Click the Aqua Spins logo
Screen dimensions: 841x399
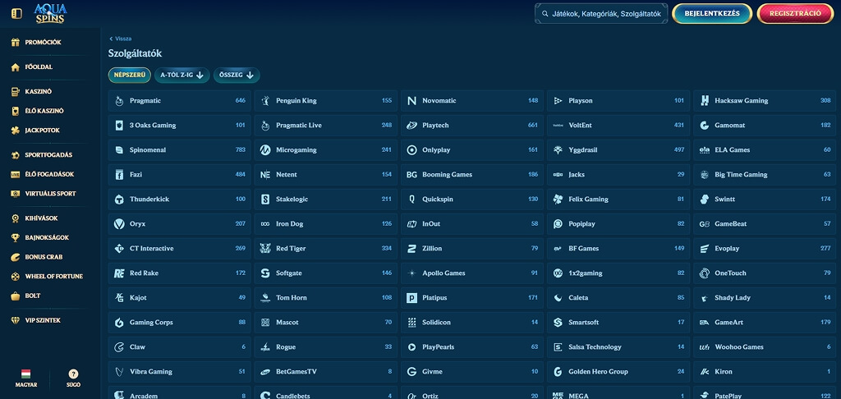pos(50,13)
